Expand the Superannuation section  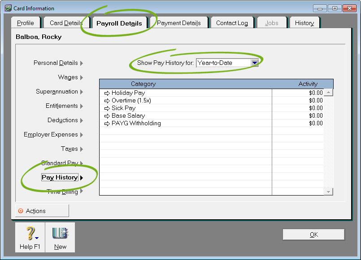(60, 92)
